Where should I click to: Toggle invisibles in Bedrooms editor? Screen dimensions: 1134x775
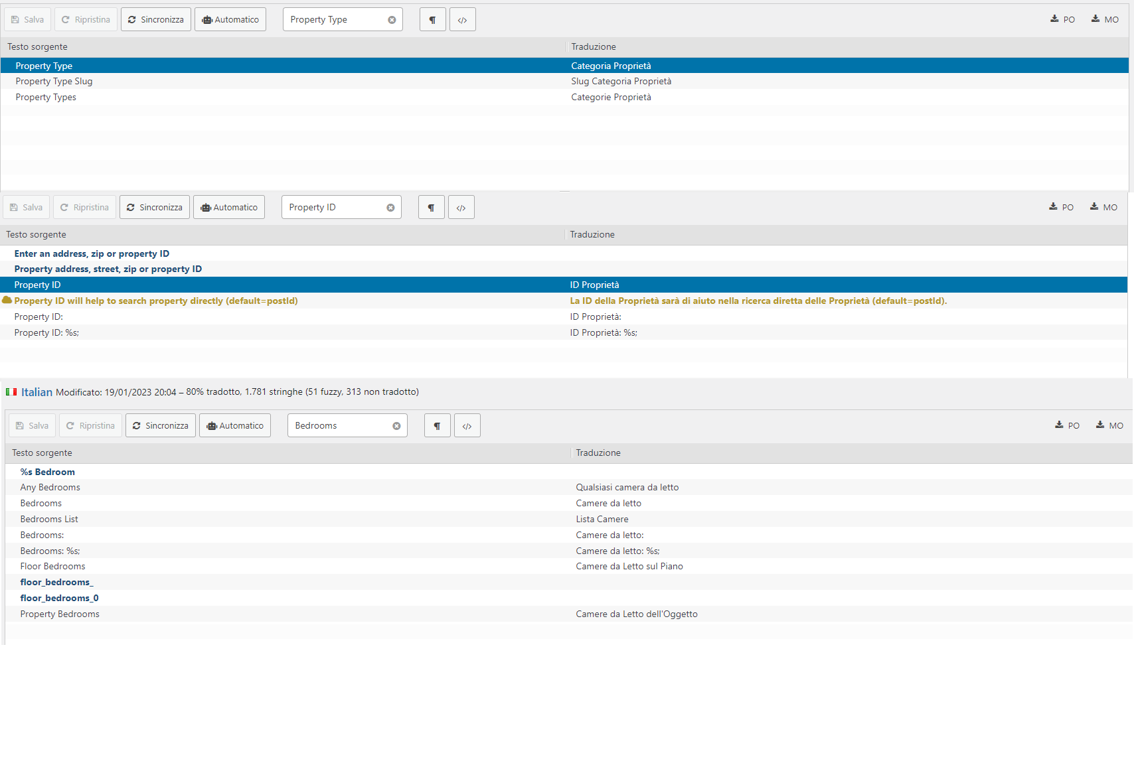[438, 426]
